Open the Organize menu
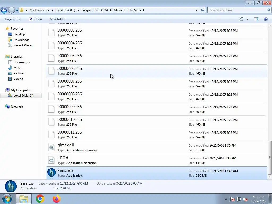Viewport: 272px width, 204px height. coord(13,19)
